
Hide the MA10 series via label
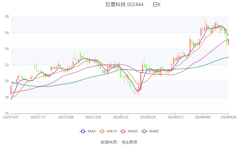(112, 131)
